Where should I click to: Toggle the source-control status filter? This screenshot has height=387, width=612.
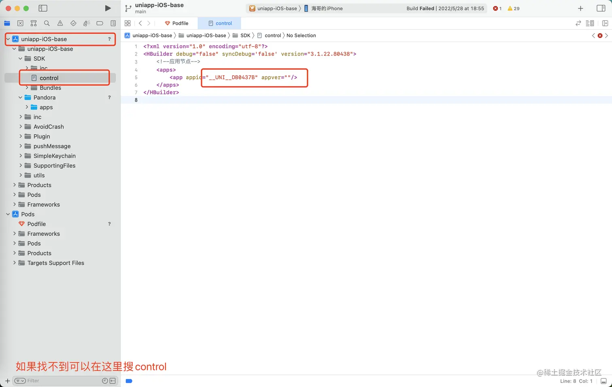[x=113, y=381]
